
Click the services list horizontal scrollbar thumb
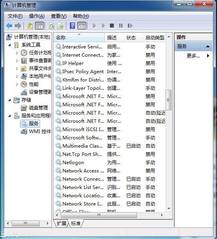[99, 215]
